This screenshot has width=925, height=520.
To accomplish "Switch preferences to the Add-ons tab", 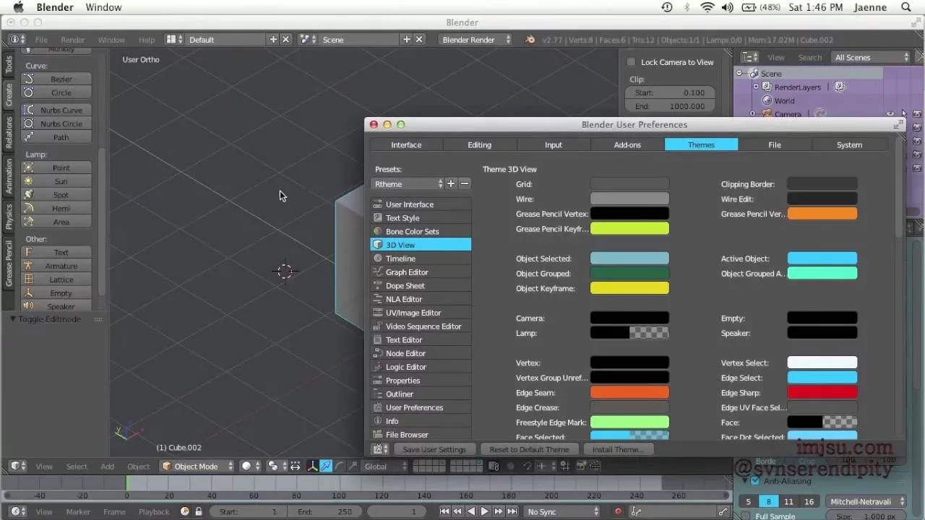I will tap(627, 144).
